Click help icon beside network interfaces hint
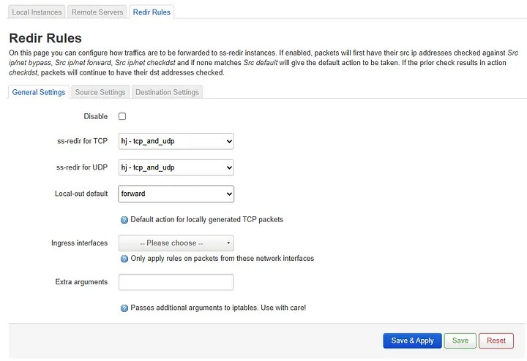The image size is (527, 361). 124,259
